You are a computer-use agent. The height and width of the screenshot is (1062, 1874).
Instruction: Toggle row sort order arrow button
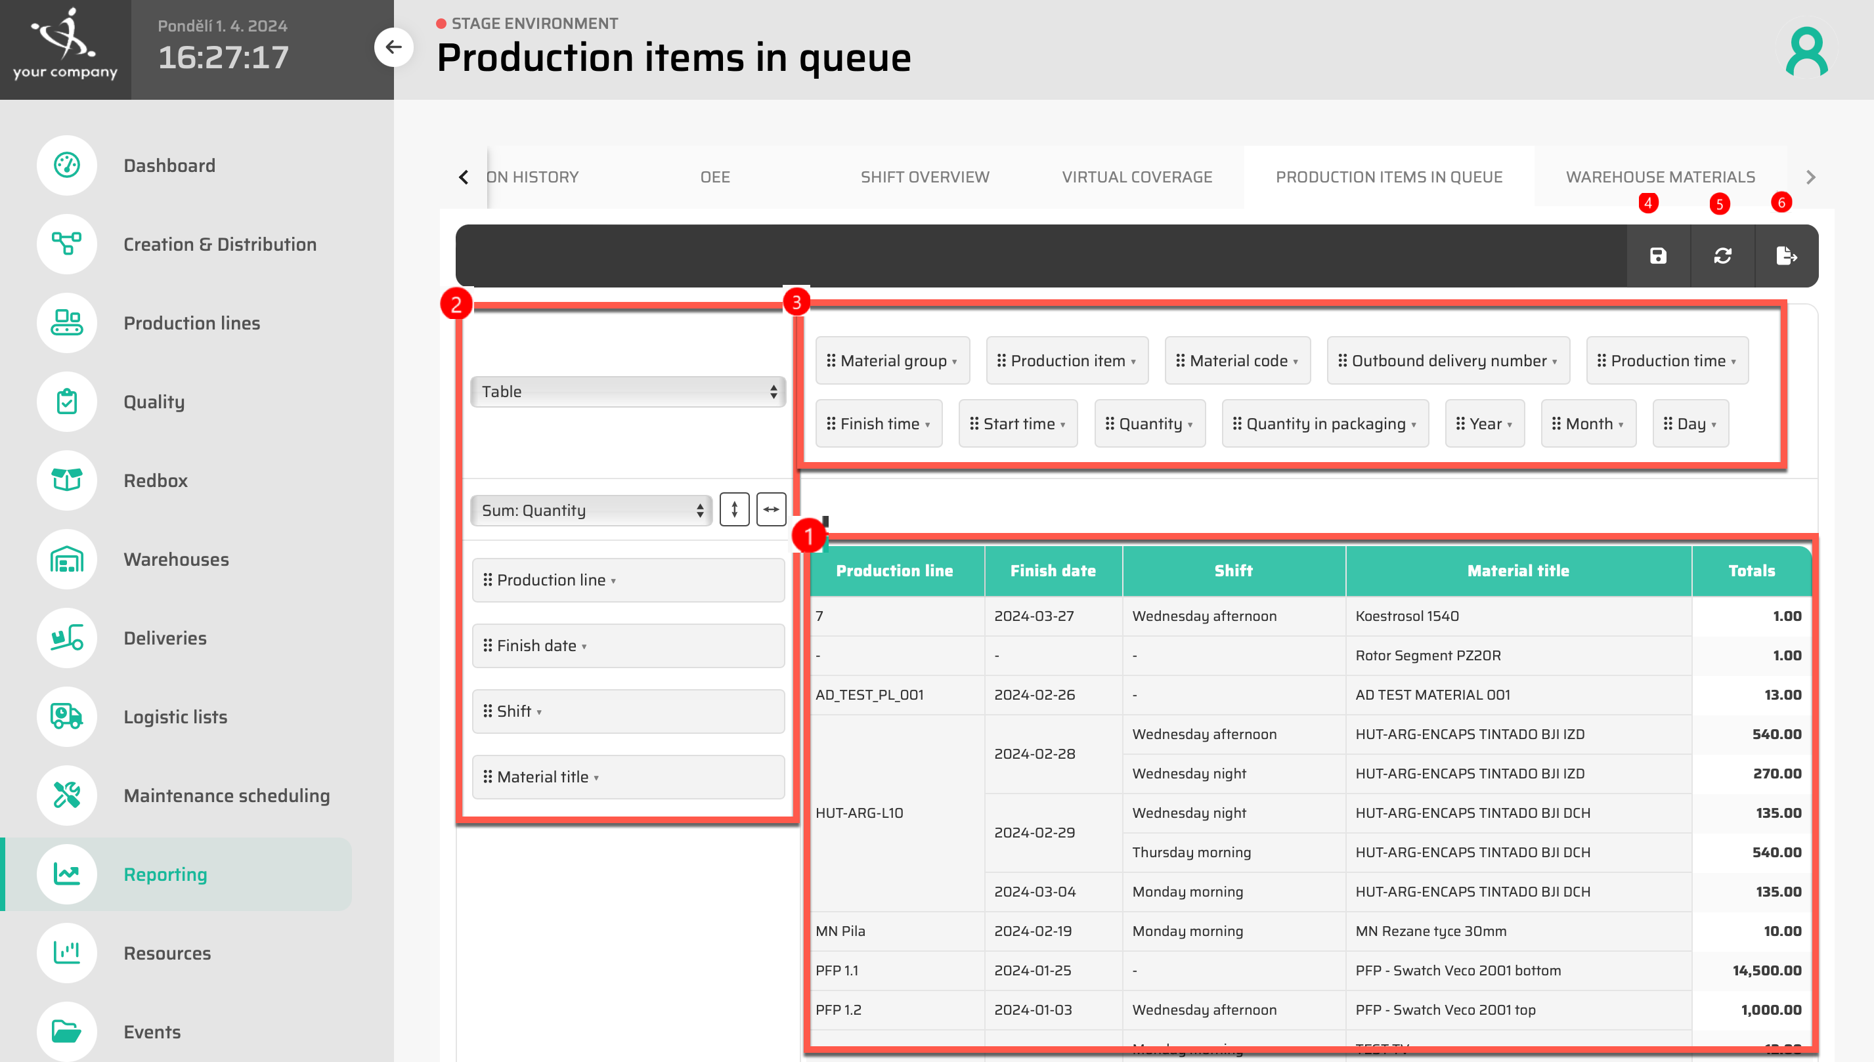(734, 509)
